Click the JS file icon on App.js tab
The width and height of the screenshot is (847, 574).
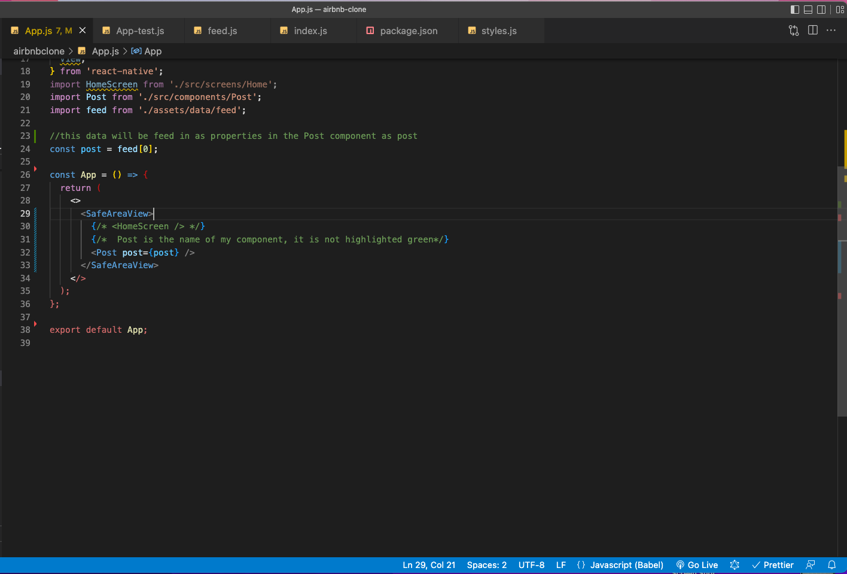pos(15,31)
